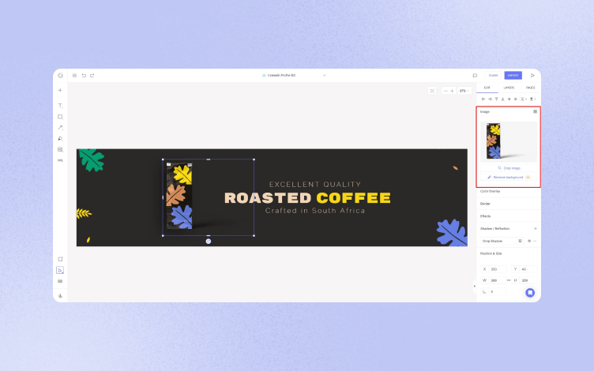This screenshot has width=594, height=371.
Task: Switch to the LAYERS tab
Action: (509, 88)
